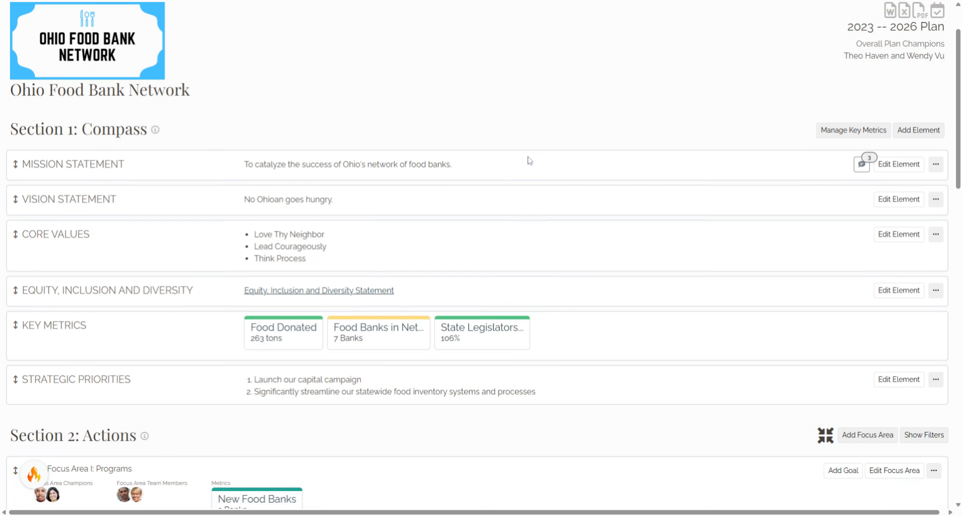Grab the Mission Statement reorder arrow

point(16,164)
